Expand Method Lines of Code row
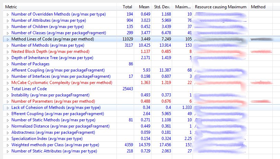The image size is (280, 159). coord(8,39)
